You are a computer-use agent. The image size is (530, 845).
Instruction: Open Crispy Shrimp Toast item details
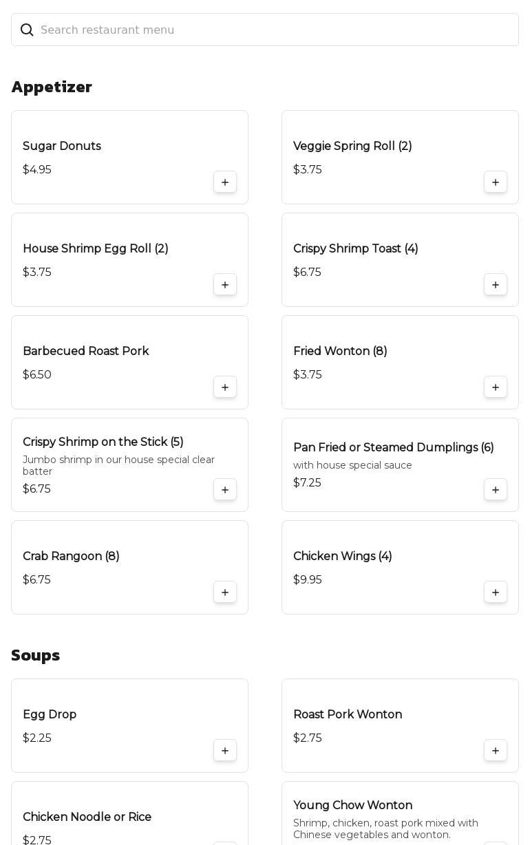pyautogui.click(x=355, y=249)
